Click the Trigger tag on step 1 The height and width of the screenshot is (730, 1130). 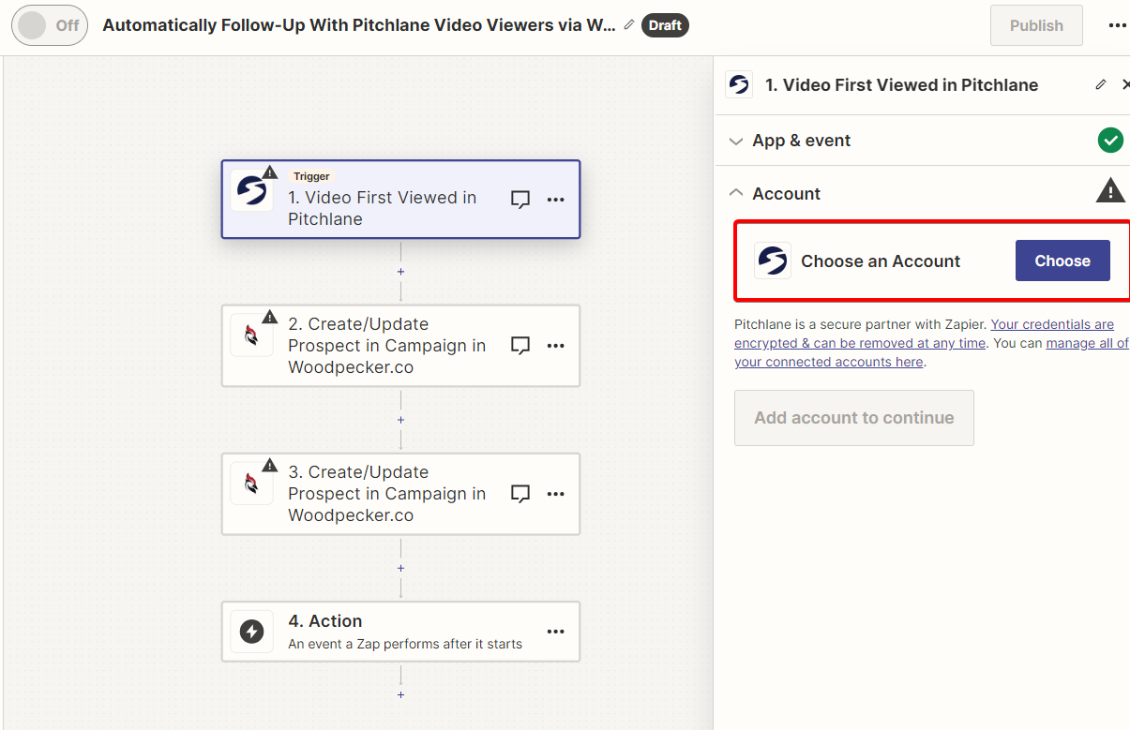click(x=311, y=176)
